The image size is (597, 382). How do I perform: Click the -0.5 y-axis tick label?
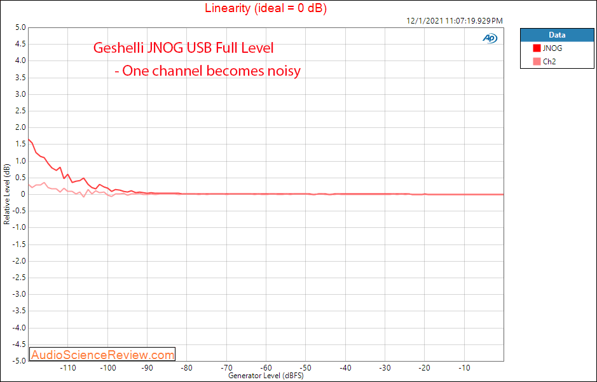(20, 211)
